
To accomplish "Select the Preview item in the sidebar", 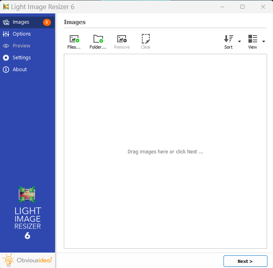I will 27,46.
